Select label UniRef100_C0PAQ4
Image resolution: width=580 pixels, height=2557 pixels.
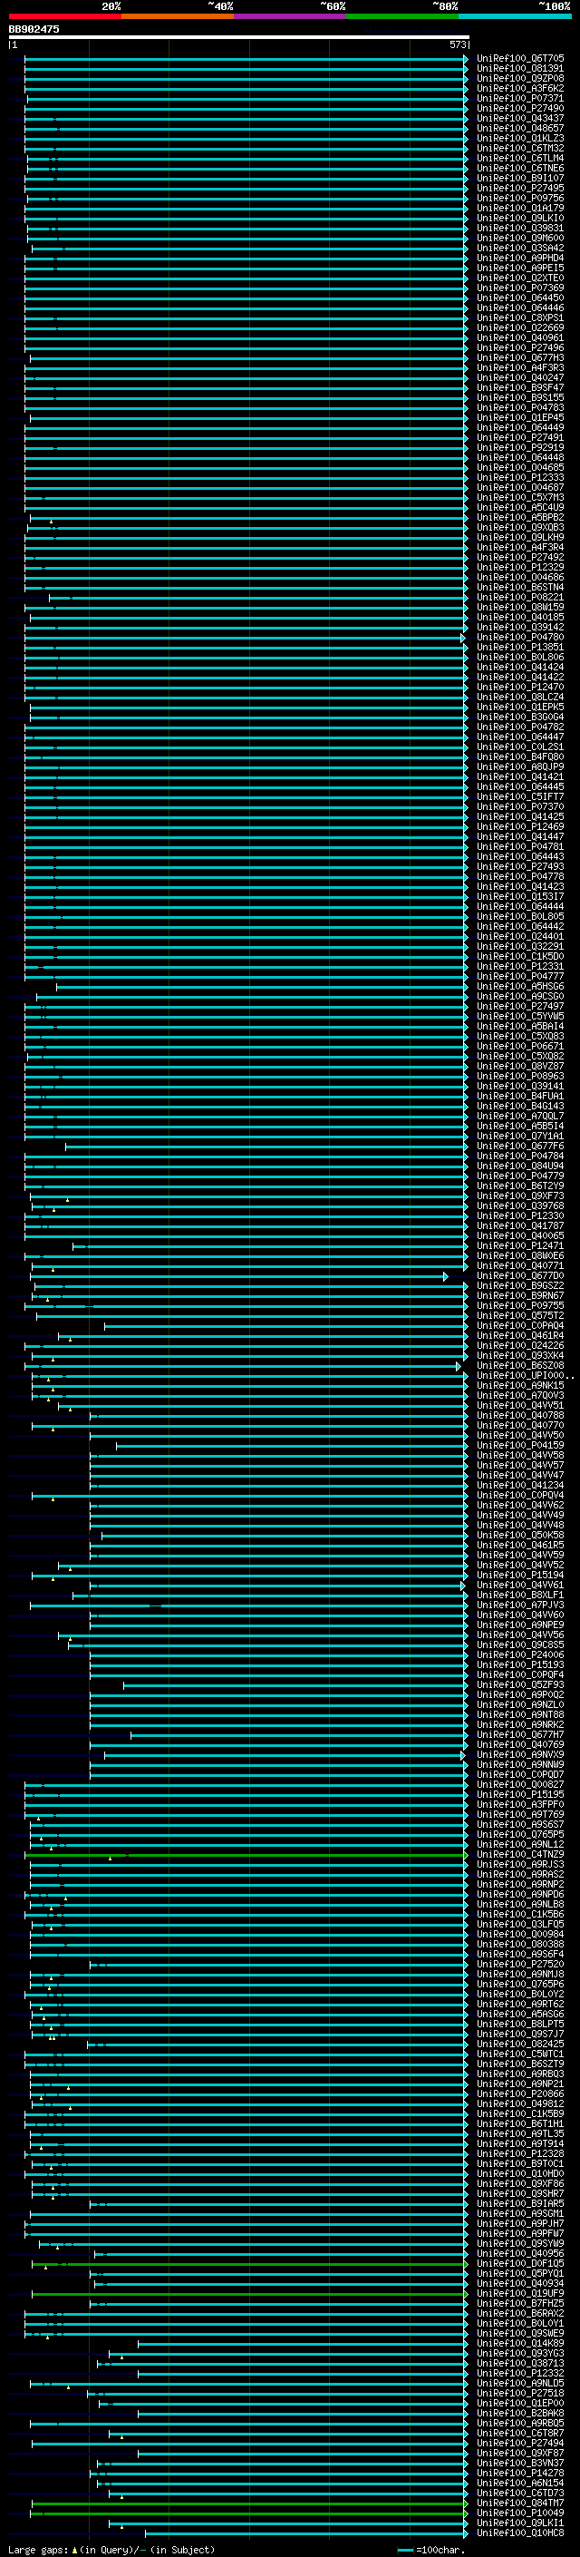coord(520,1325)
